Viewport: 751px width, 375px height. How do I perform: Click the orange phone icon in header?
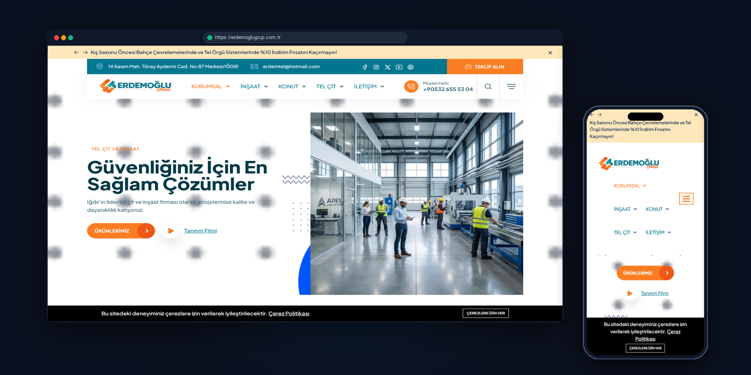(411, 86)
